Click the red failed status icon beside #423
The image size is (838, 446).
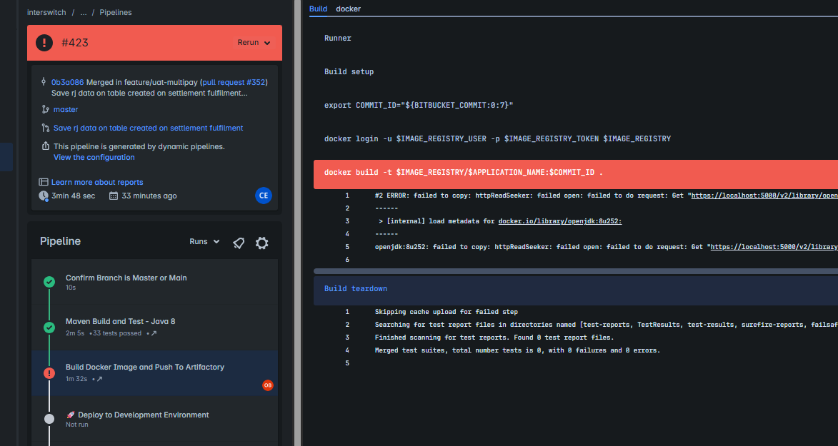point(44,43)
